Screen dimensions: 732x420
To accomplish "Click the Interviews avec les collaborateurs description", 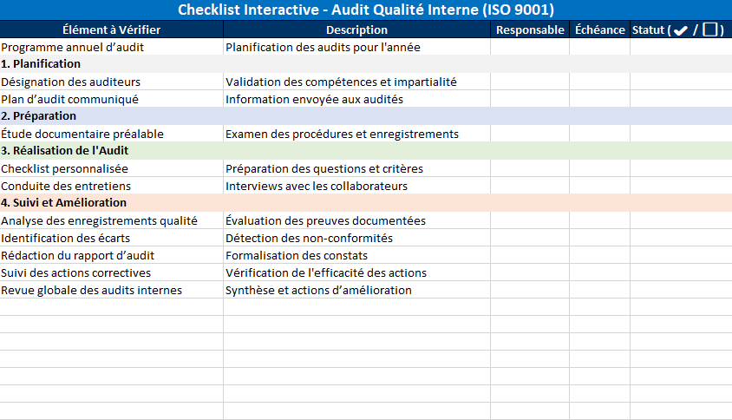I will point(317,186).
